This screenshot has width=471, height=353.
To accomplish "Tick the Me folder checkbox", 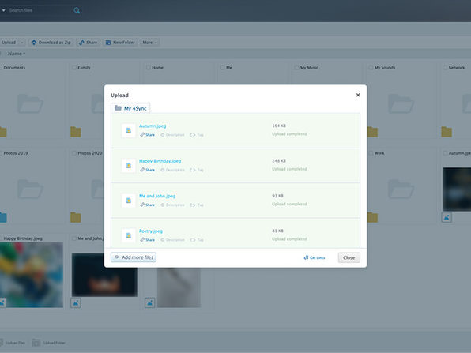I will [223, 68].
